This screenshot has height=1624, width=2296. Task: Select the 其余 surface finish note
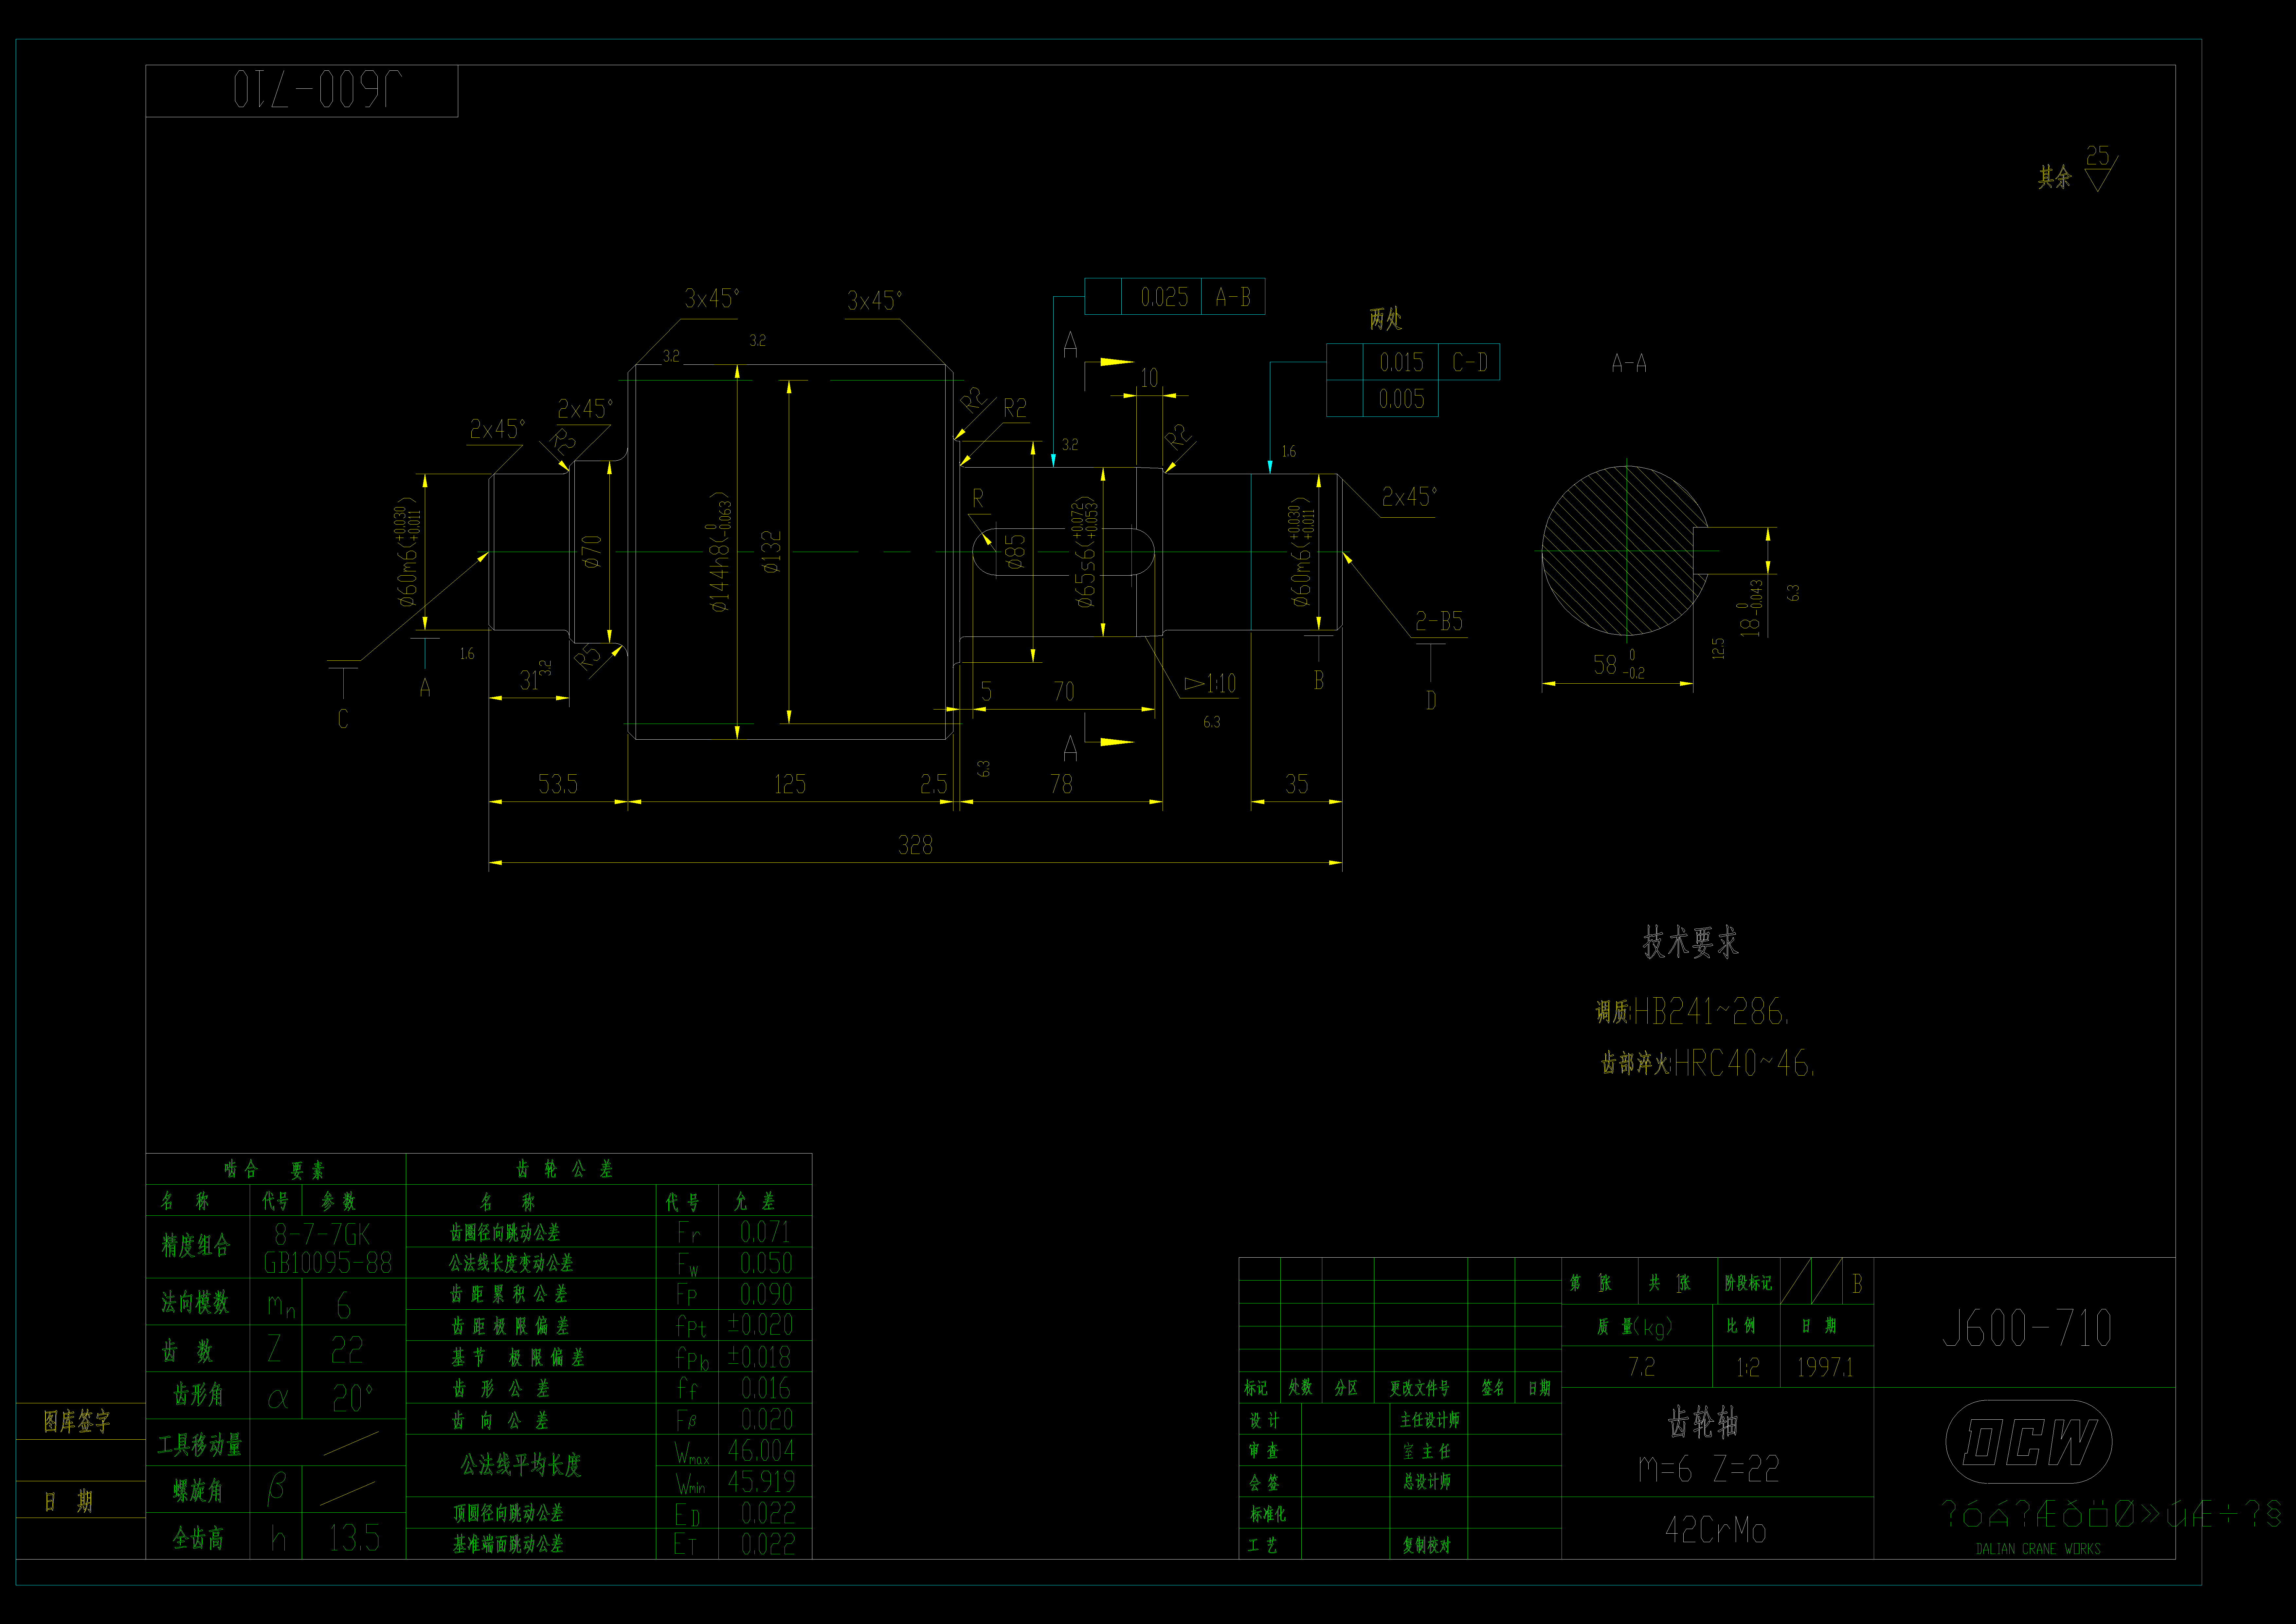(x=2055, y=177)
